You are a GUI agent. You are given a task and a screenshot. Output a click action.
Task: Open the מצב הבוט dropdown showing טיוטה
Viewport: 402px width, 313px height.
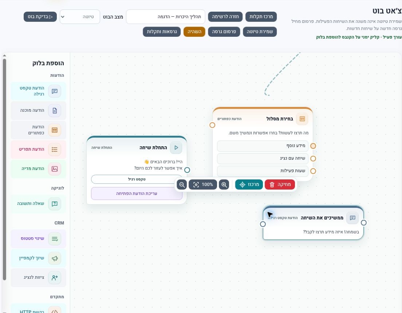[x=80, y=17]
